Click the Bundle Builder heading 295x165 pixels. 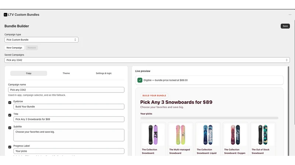coord(17,26)
